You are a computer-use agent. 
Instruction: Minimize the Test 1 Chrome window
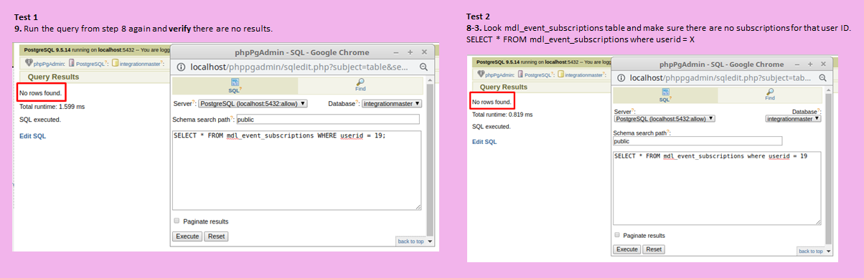395,52
